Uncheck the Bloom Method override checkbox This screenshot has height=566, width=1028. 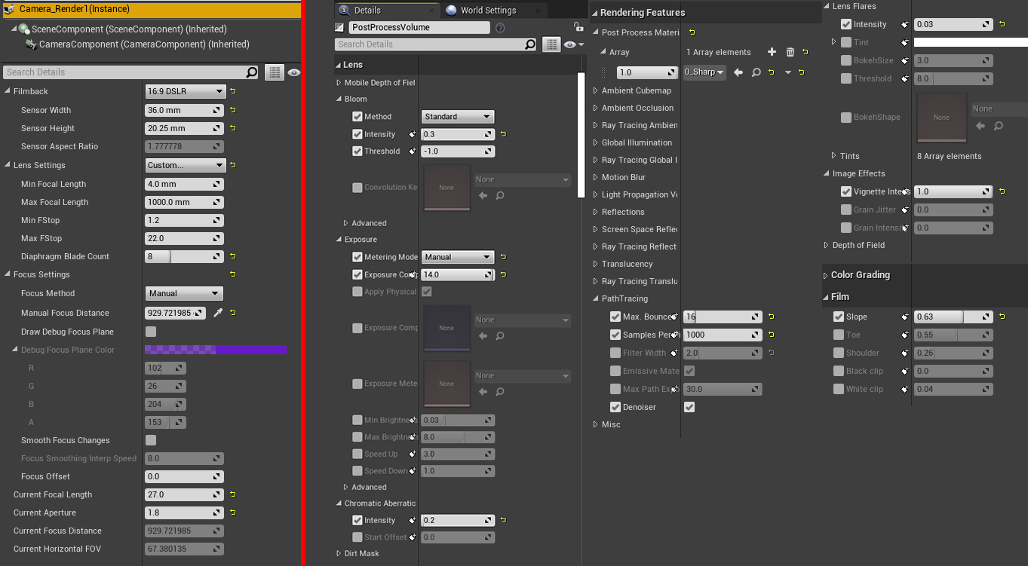click(x=357, y=117)
